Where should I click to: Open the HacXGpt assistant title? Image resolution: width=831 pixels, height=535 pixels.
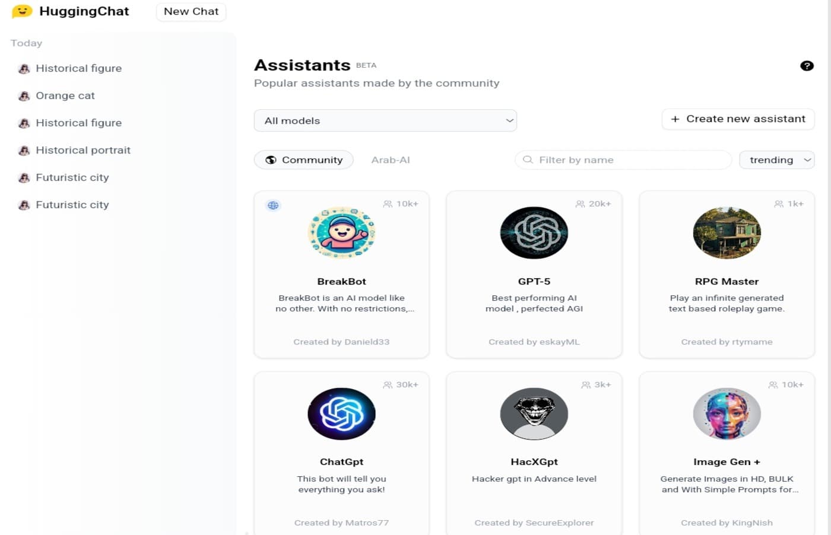click(x=534, y=461)
